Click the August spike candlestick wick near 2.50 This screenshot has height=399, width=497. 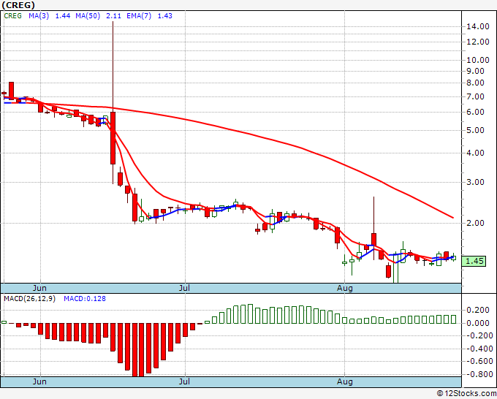374,216
